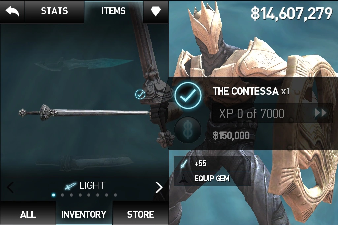The width and height of the screenshot is (338, 225).
Task: Click the light sword category icon
Action: (71, 186)
